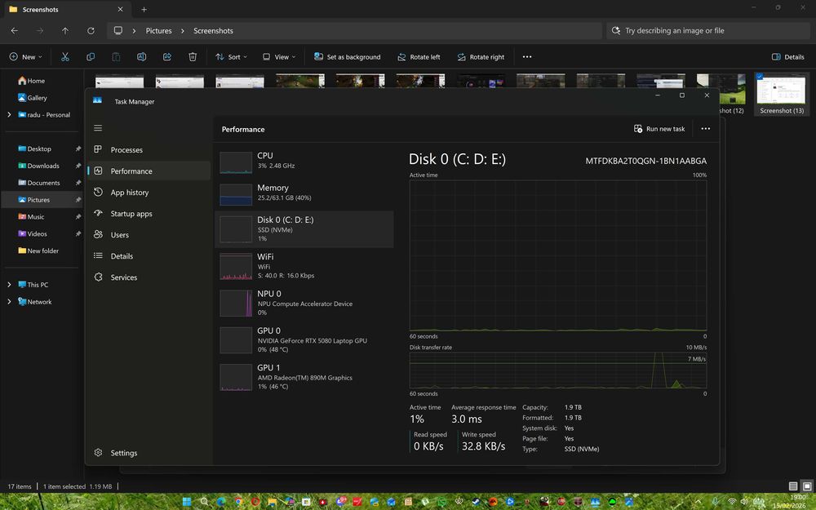This screenshot has width=816, height=510.
Task: Click Run new task button
Action: coord(659,129)
